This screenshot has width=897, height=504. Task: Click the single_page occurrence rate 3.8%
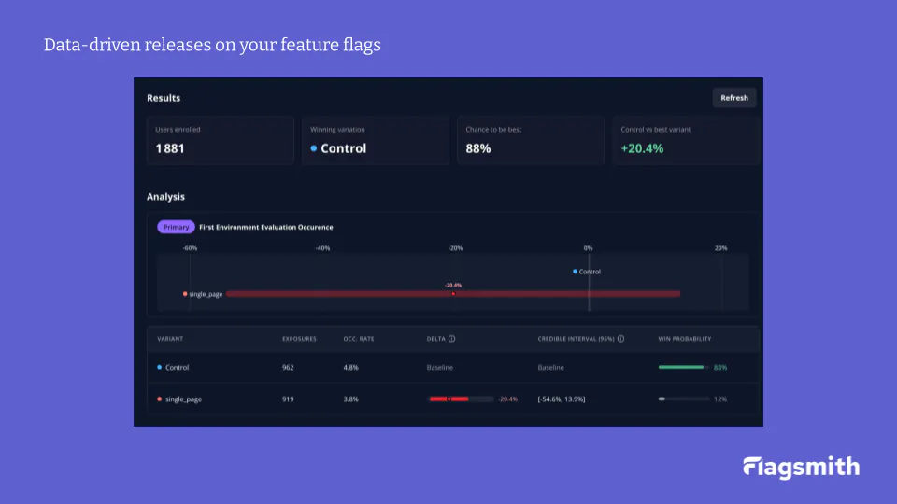(x=350, y=399)
